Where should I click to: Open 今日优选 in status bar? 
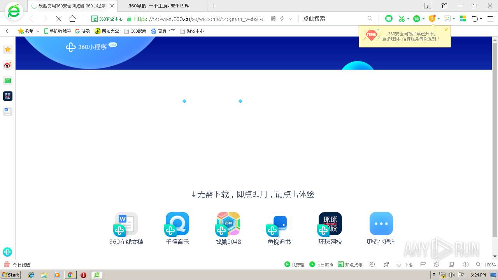pos(17,265)
